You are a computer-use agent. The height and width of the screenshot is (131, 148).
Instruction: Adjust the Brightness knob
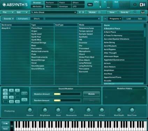tap(45, 110)
